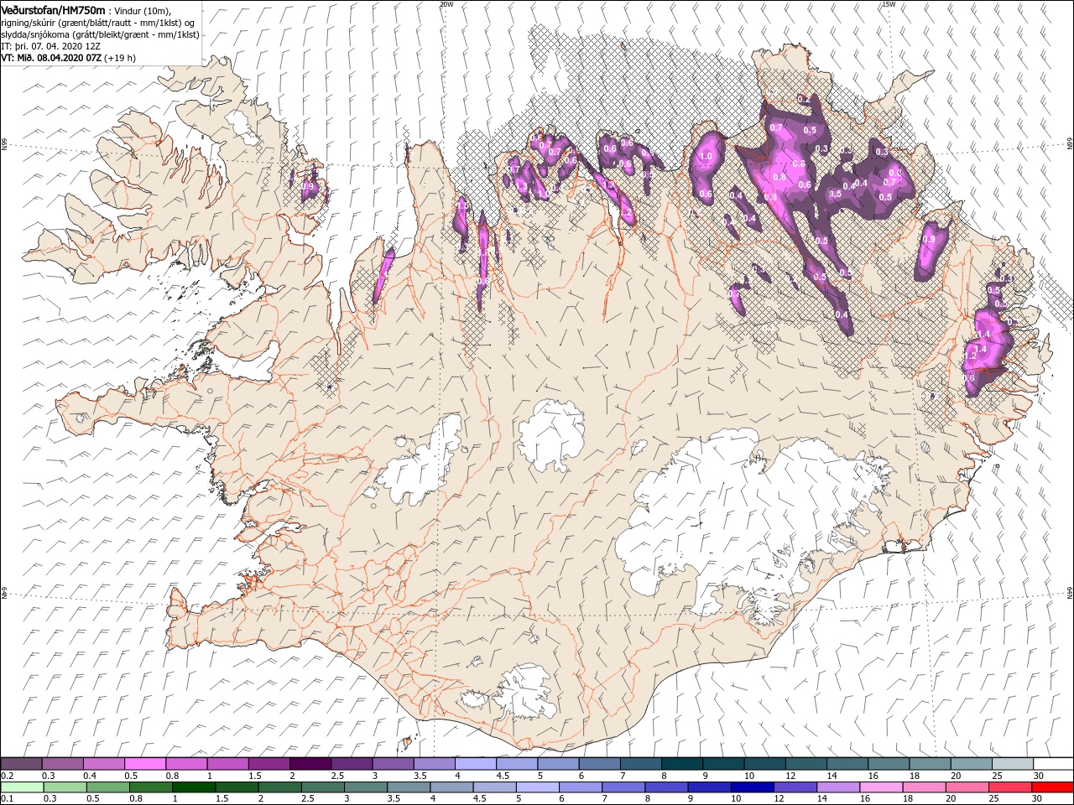Click the 15W longitude label at top
1074x805 pixels.
[889, 4]
